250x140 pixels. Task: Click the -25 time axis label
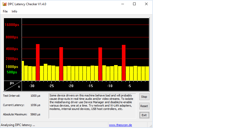pos(51,86)
